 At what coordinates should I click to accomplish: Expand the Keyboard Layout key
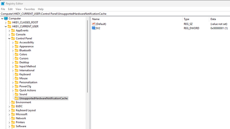click(x=9, y=110)
